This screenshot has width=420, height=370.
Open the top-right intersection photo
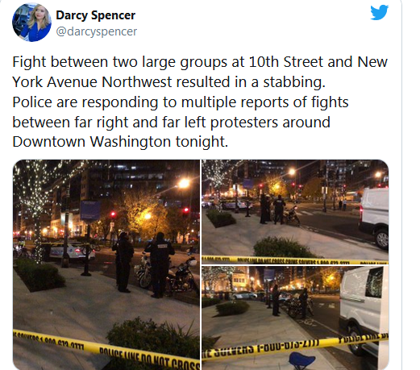[x=295, y=211]
